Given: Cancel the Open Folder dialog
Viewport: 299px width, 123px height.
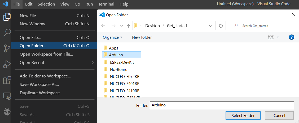Looking at the screenshot, I should (x=279, y=115).
